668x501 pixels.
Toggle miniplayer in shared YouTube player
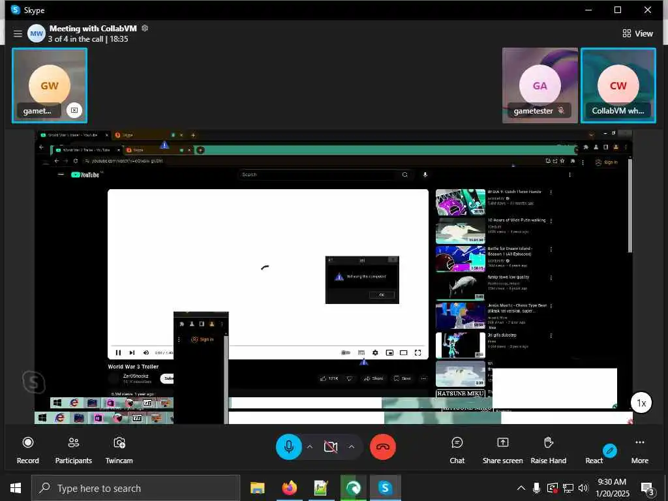389,353
